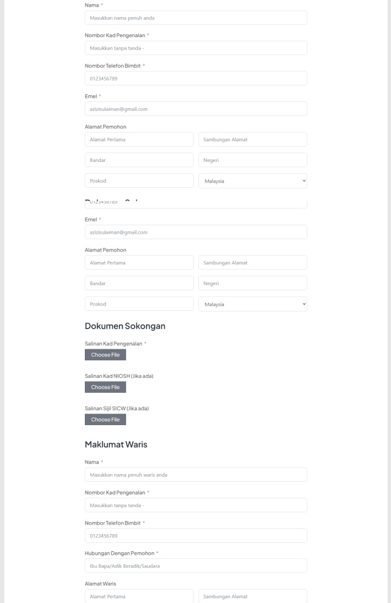Image resolution: width=391 pixels, height=603 pixels.
Task: Click the waris Nama input field
Action: tap(195, 474)
